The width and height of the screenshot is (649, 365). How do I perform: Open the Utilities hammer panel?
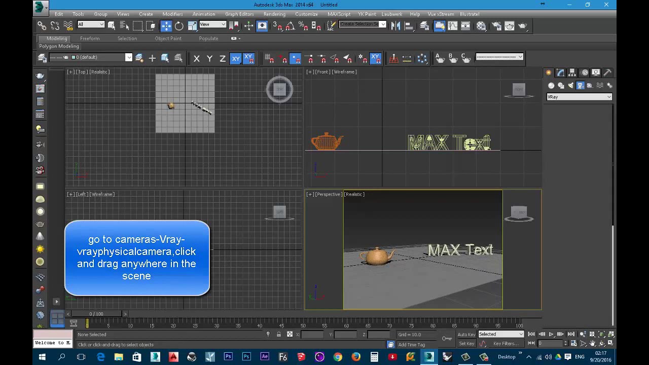608,72
